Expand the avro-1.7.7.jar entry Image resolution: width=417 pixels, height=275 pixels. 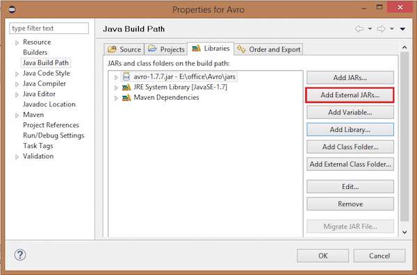tap(116, 77)
